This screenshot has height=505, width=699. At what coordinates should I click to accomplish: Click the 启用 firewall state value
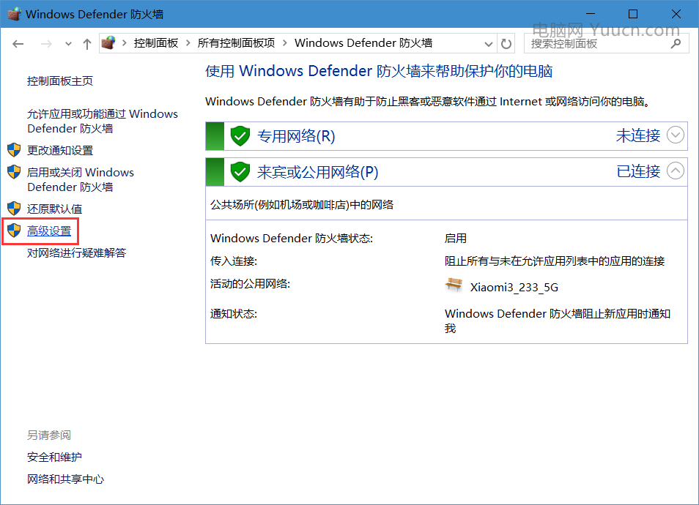pyautogui.click(x=455, y=239)
